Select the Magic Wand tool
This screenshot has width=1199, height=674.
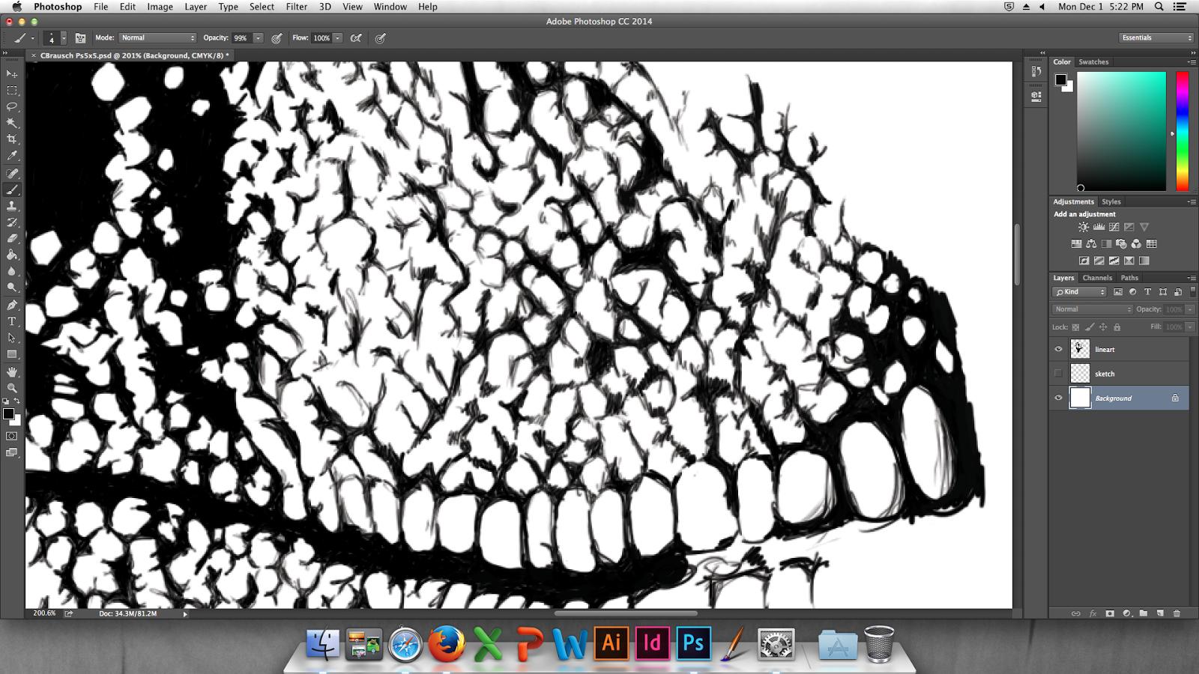12,123
